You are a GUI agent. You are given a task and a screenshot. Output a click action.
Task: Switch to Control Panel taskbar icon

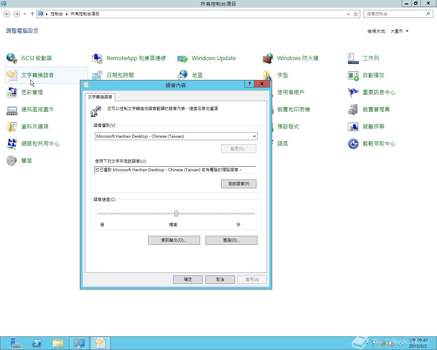pos(79,343)
